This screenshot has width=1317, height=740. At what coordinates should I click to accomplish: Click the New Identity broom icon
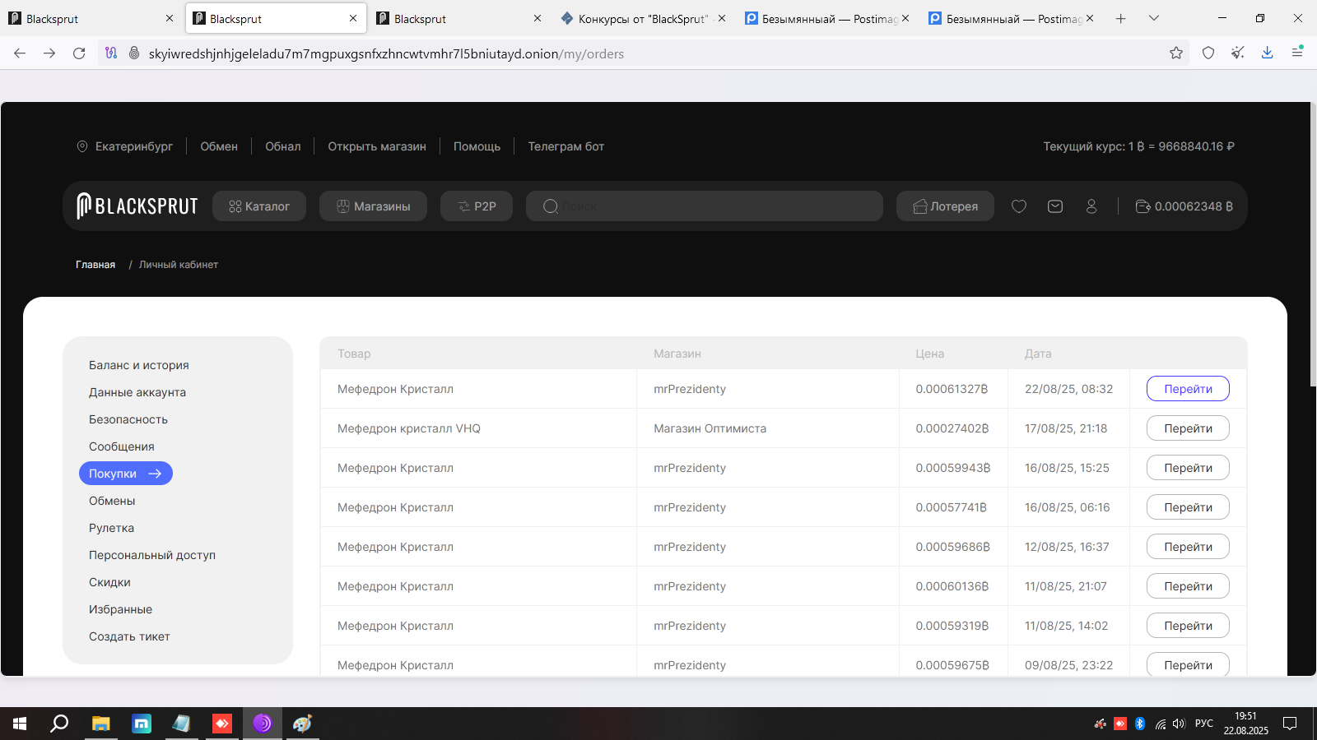(1238, 53)
